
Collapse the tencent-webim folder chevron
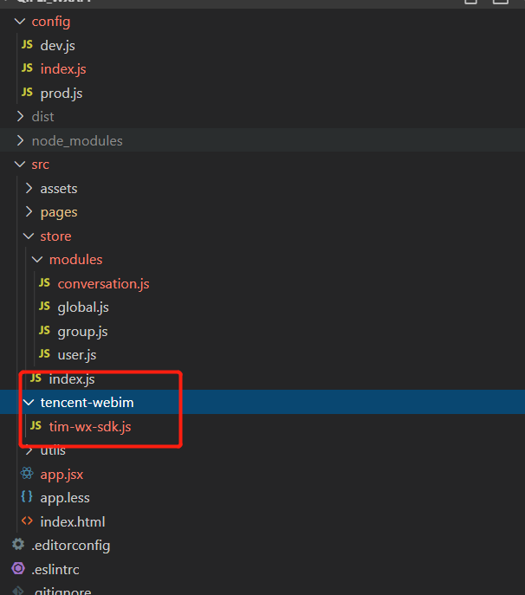coord(29,402)
